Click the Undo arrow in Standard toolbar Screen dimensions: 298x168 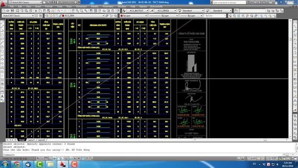click(x=59, y=11)
